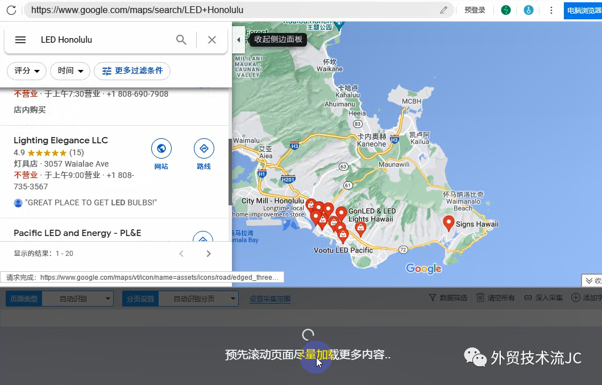Click the 页面类型 label tab

(24, 299)
